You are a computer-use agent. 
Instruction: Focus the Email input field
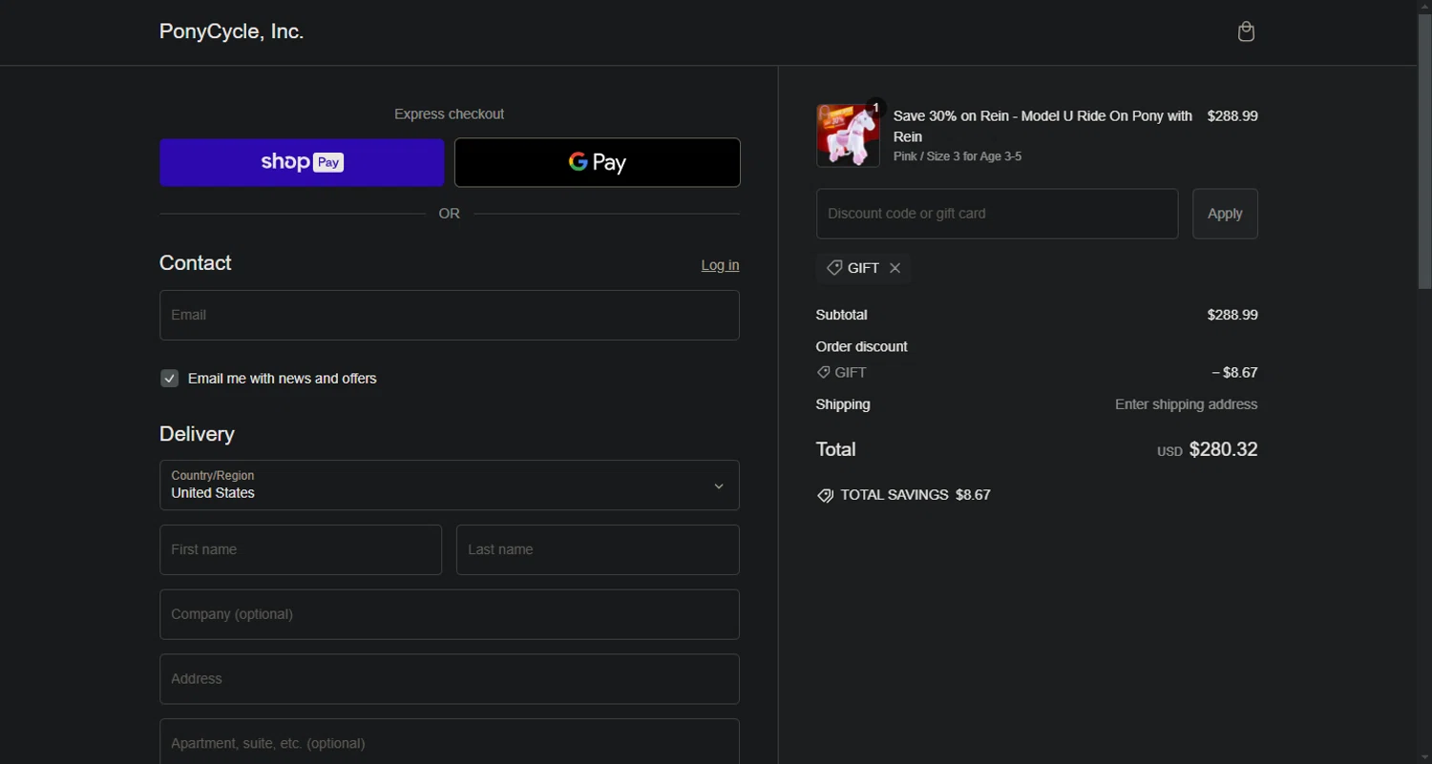pyautogui.click(x=450, y=315)
